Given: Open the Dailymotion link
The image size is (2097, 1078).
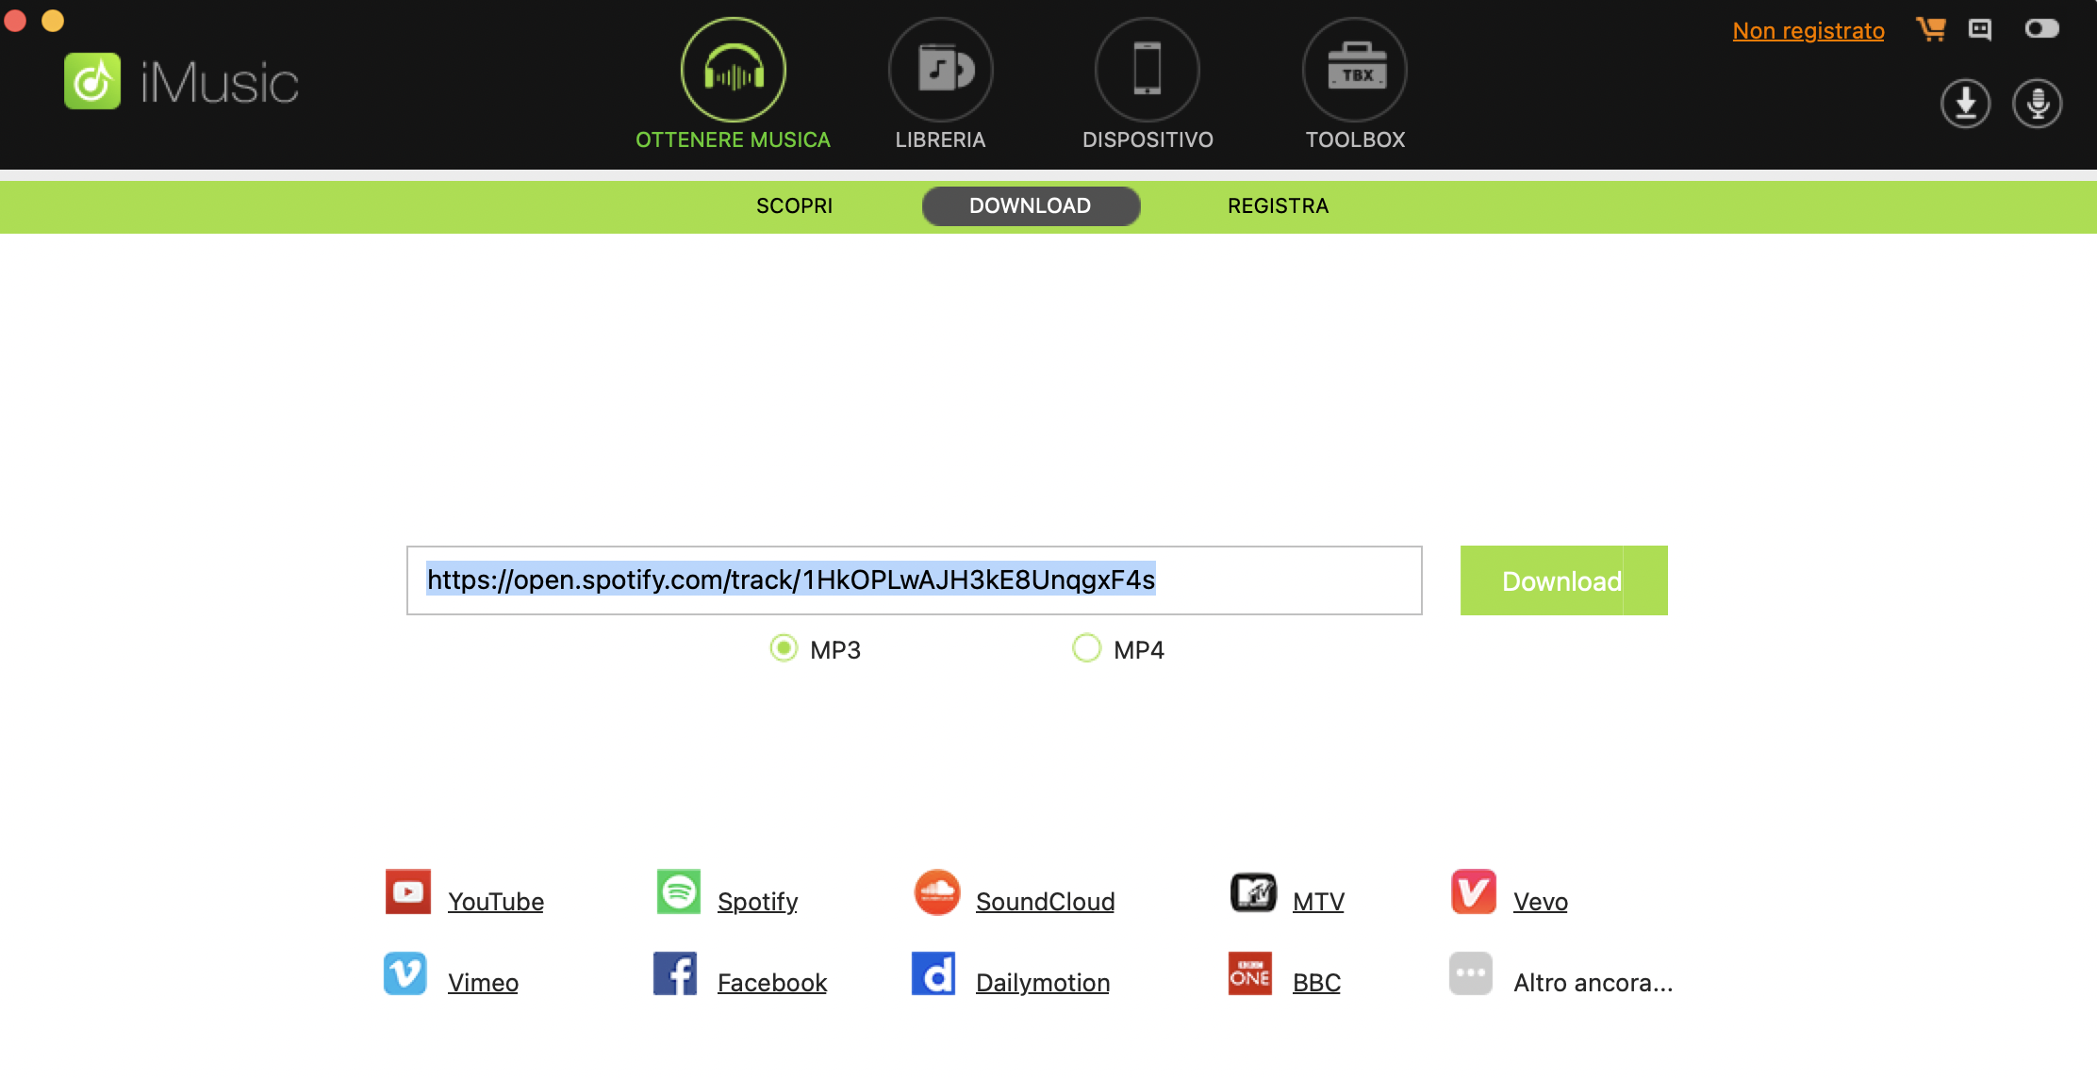Looking at the screenshot, I should pyautogui.click(x=1043, y=983).
